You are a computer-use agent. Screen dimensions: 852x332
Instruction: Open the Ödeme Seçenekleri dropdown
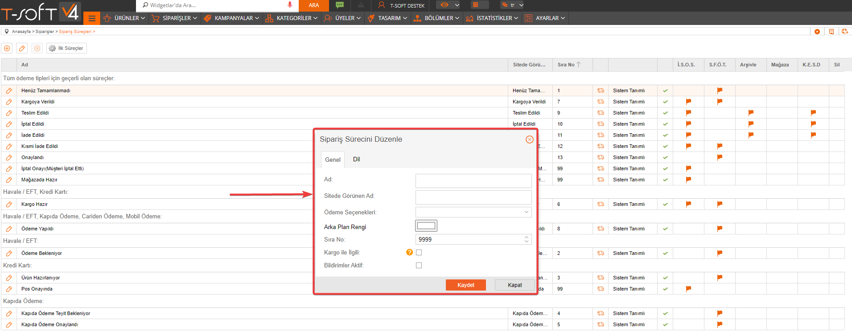(473, 212)
